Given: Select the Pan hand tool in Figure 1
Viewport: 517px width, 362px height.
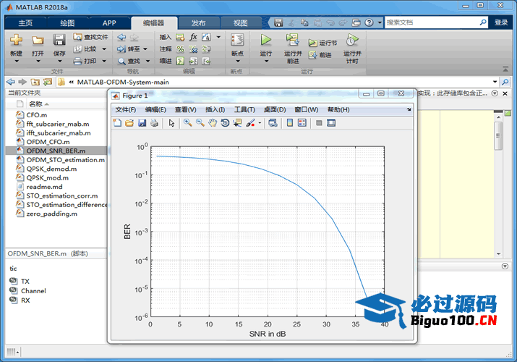Looking at the screenshot, I should pyautogui.click(x=213, y=123).
